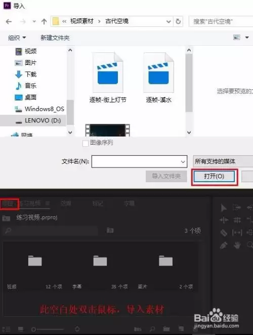Click 新建文件夹 button
Screen dimensions: 253x335
(x=55, y=38)
